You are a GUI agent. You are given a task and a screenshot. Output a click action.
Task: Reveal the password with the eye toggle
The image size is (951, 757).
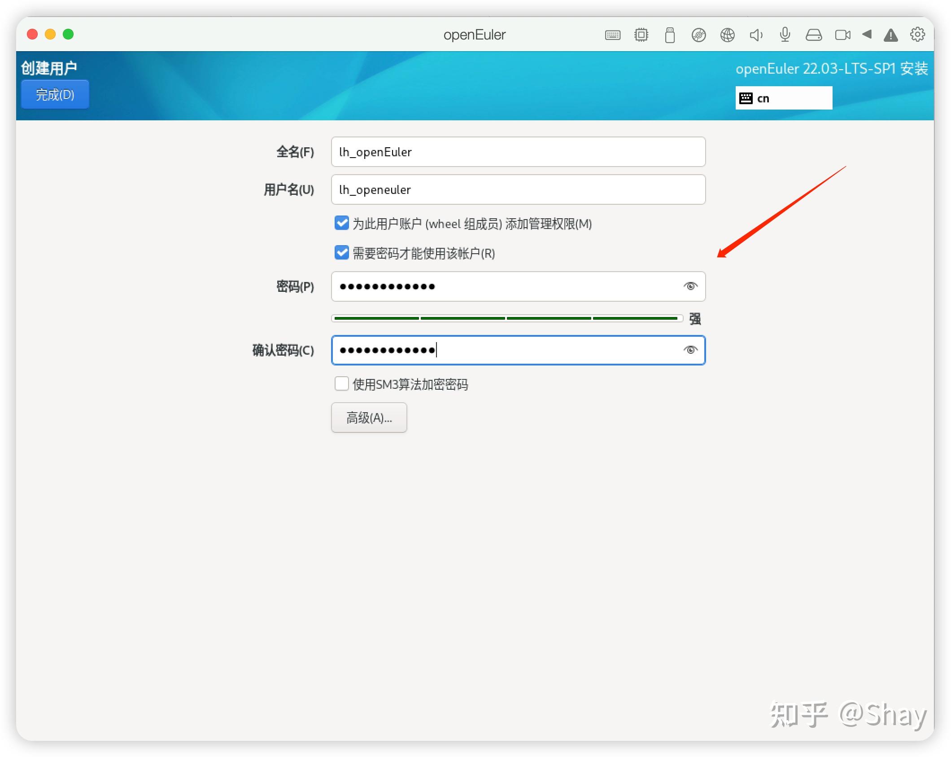click(690, 286)
